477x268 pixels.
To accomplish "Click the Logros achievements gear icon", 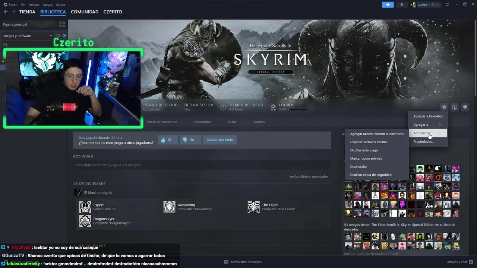I will click(x=273, y=107).
